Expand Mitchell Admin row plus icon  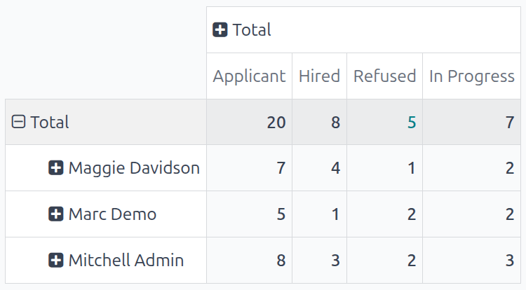tap(56, 261)
